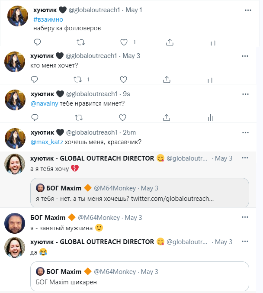Like the tweet mentioning @navalny

[x=123, y=117]
